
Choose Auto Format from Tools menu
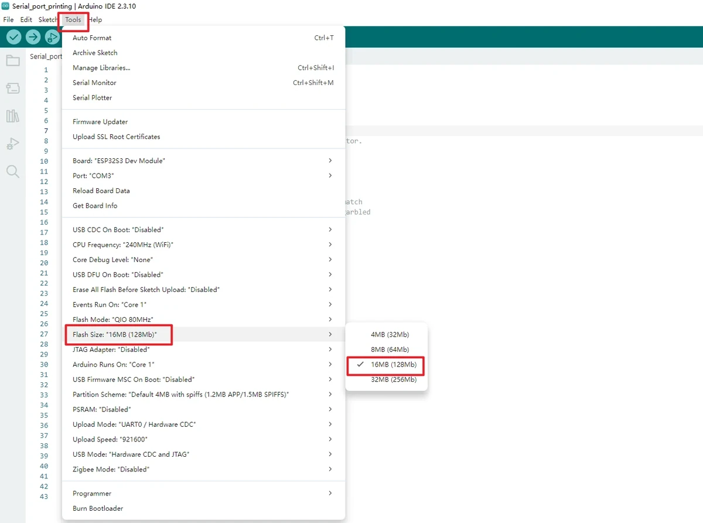[204, 38]
